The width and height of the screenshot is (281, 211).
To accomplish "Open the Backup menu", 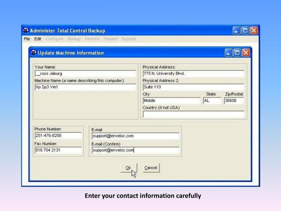I will click(x=74, y=39).
